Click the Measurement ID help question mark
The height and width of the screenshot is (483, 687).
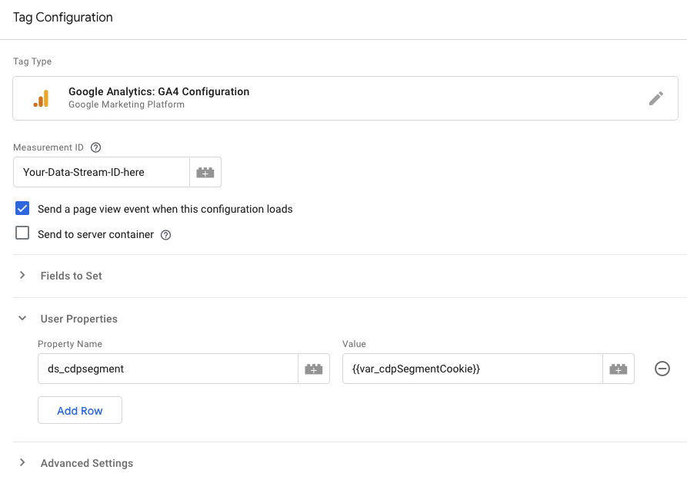[95, 147]
